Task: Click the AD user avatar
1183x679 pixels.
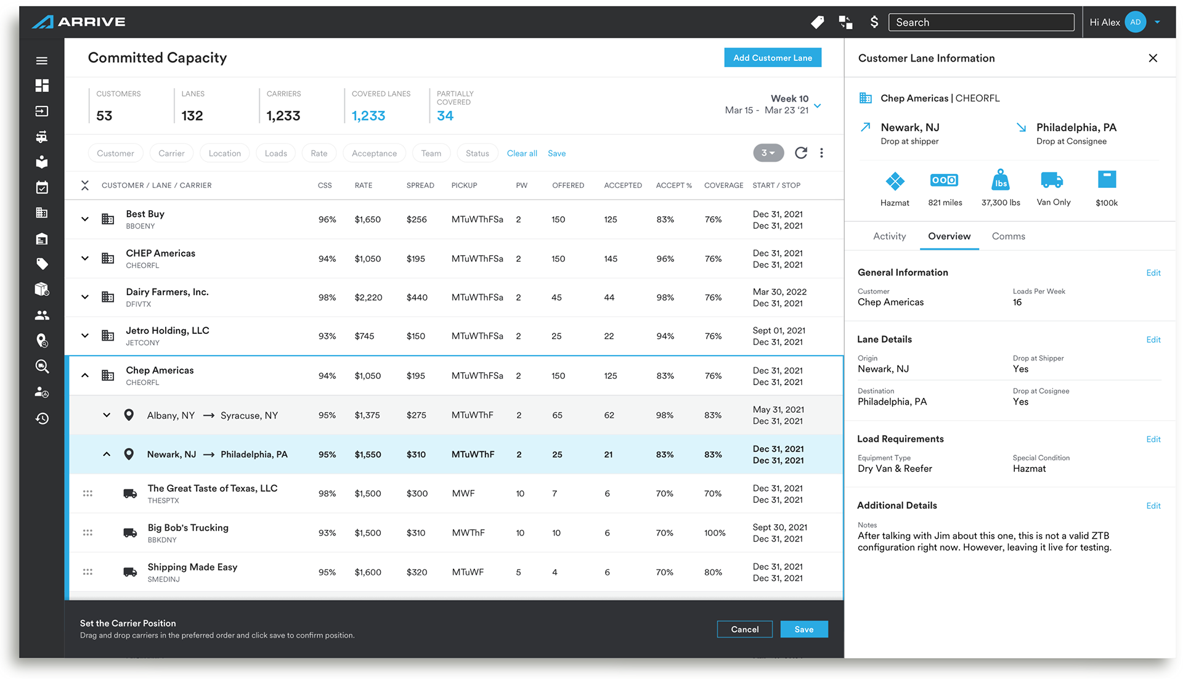Action: [1135, 22]
